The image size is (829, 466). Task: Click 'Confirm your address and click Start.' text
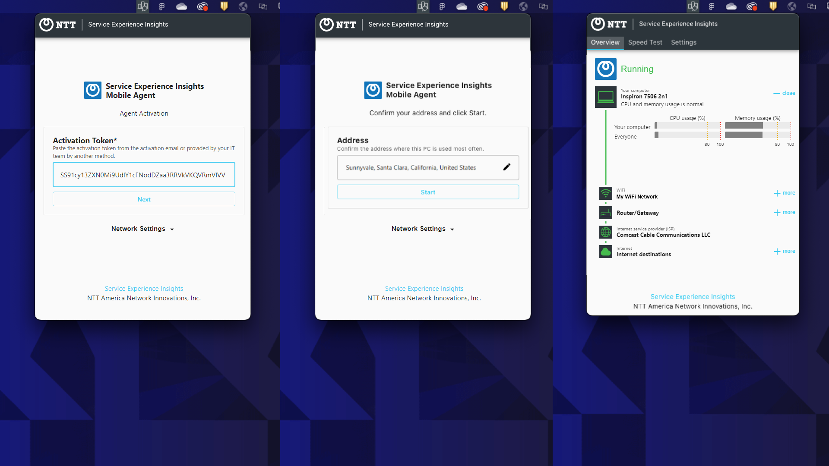(427, 113)
